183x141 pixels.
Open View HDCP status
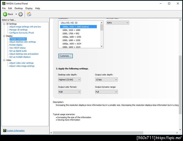coord(17,48)
